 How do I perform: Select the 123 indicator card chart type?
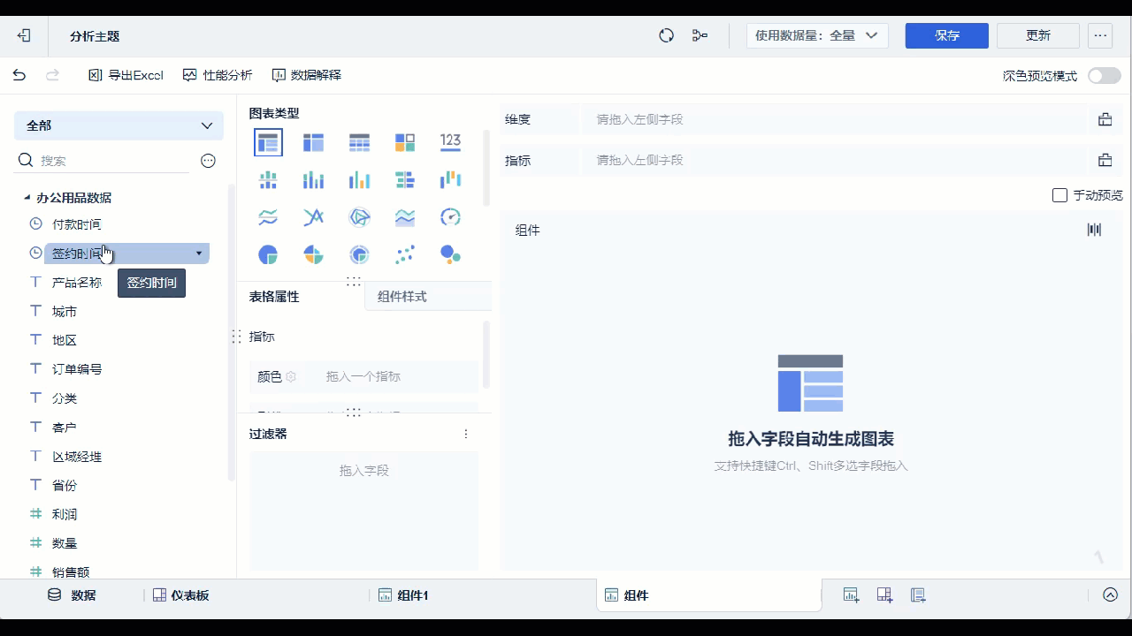pos(450,141)
